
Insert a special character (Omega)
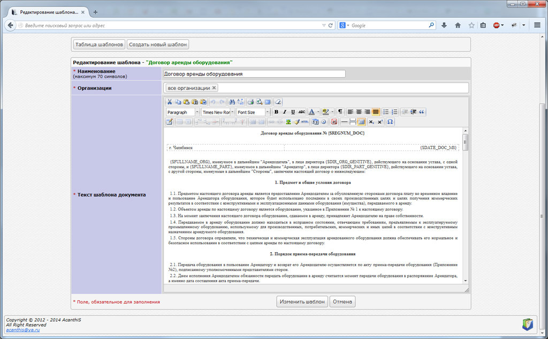[390, 122]
